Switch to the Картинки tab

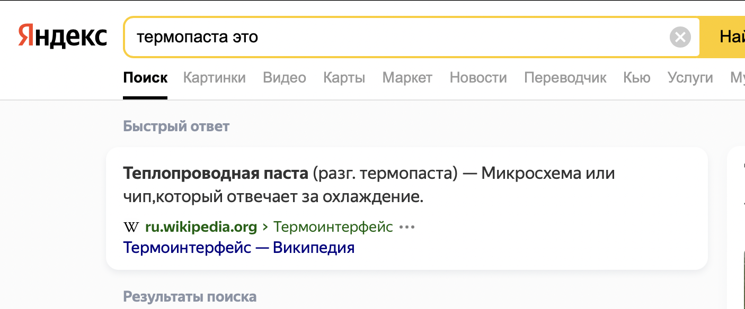tap(214, 78)
